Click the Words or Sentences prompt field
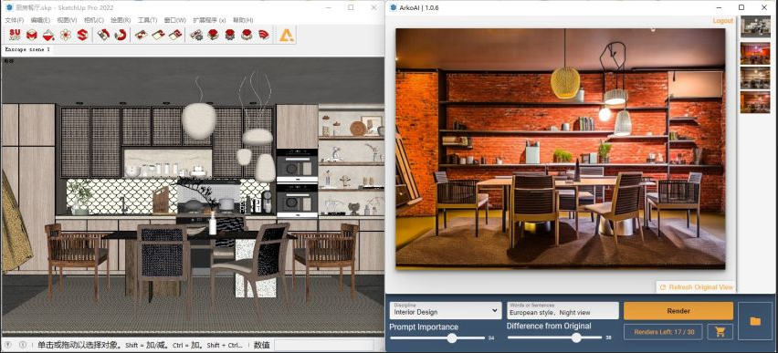The height and width of the screenshot is (353, 778). pos(562,310)
